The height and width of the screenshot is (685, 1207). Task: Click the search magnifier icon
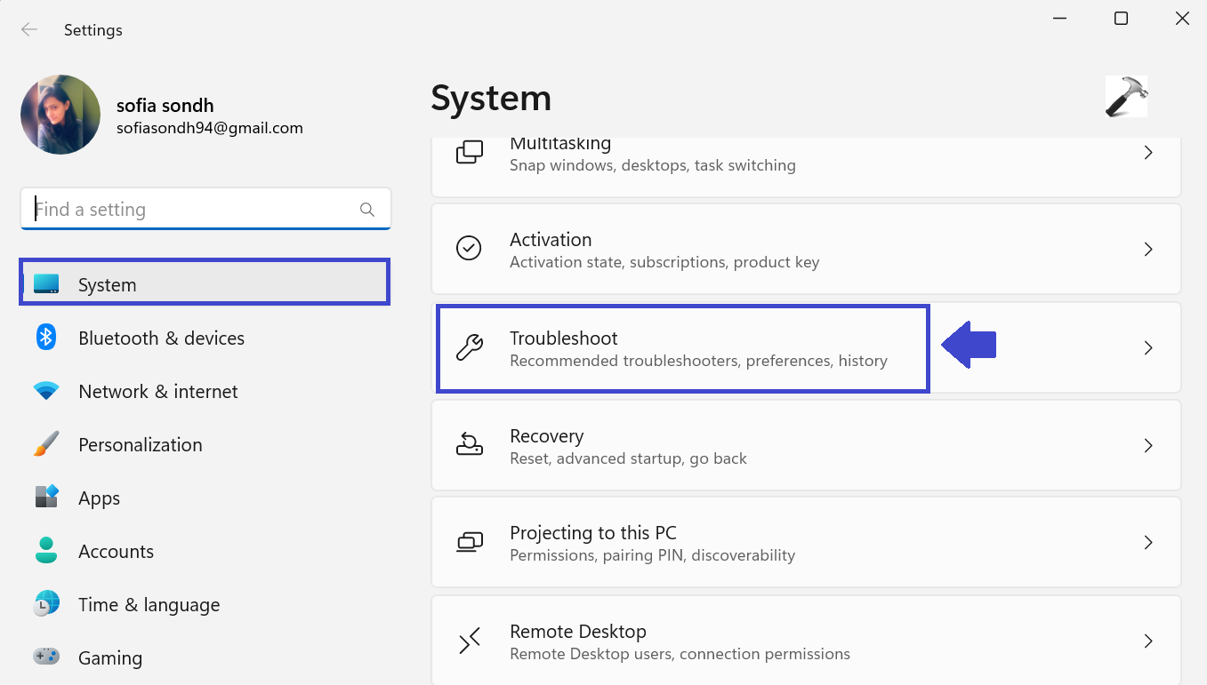point(367,210)
